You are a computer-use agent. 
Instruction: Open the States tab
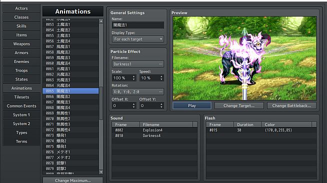click(21, 79)
